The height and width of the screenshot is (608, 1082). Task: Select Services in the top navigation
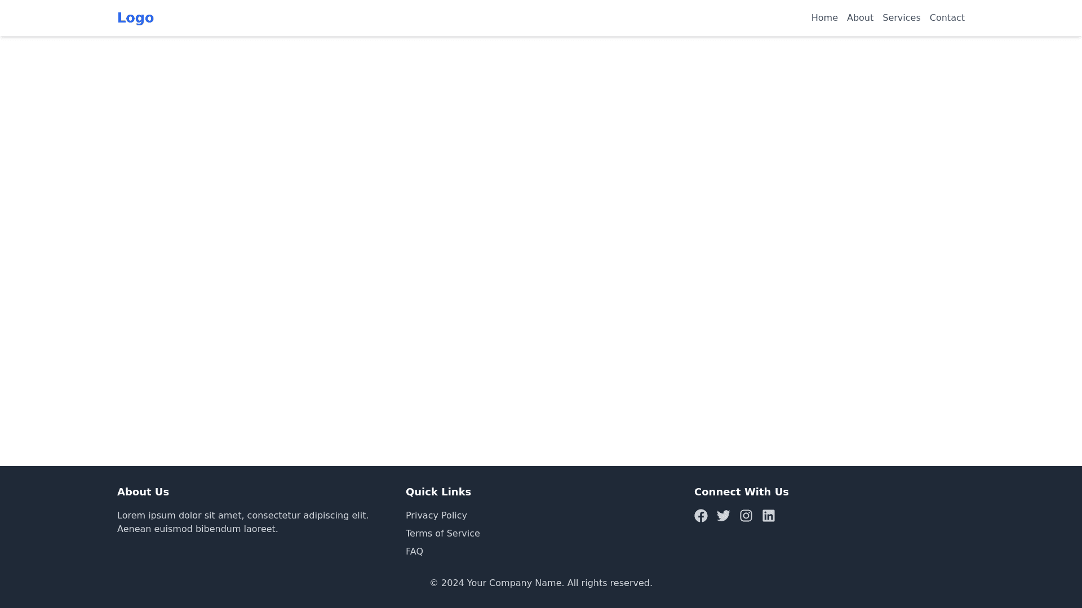pos(901,18)
